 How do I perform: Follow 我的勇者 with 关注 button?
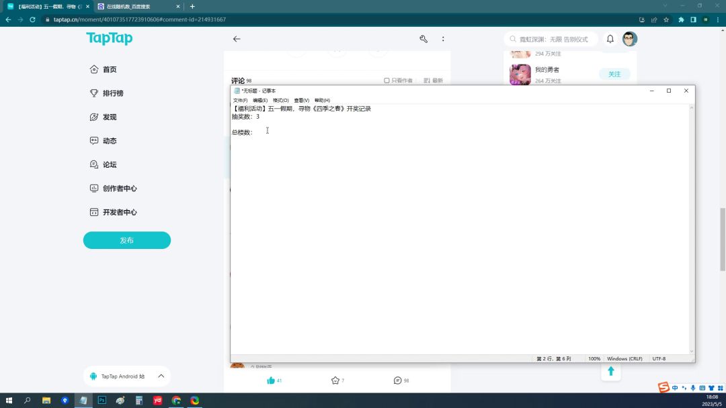[614, 74]
